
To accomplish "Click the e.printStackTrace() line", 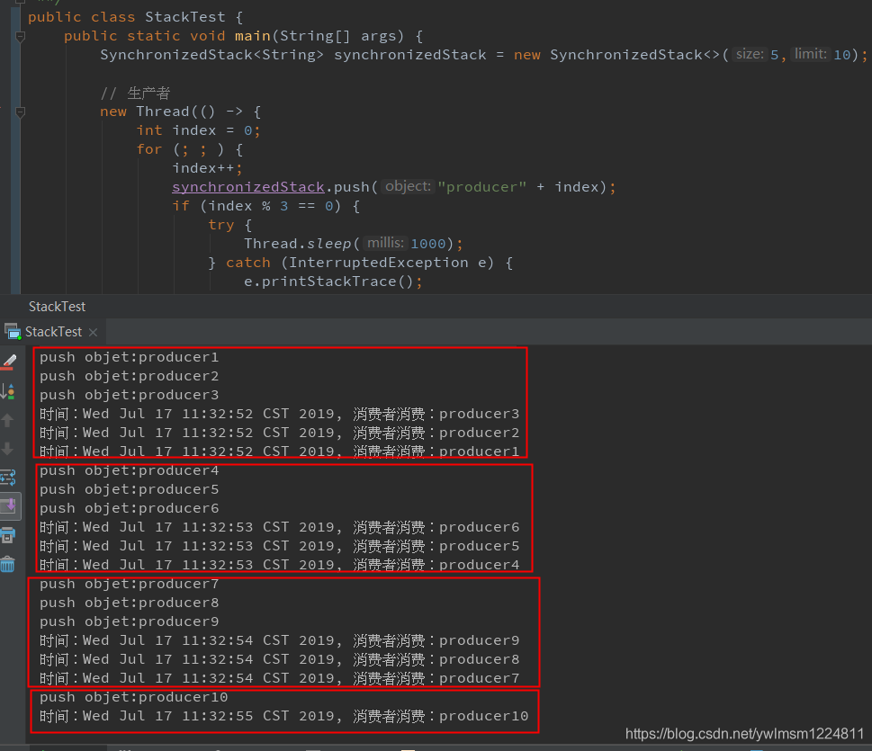I will [x=333, y=282].
